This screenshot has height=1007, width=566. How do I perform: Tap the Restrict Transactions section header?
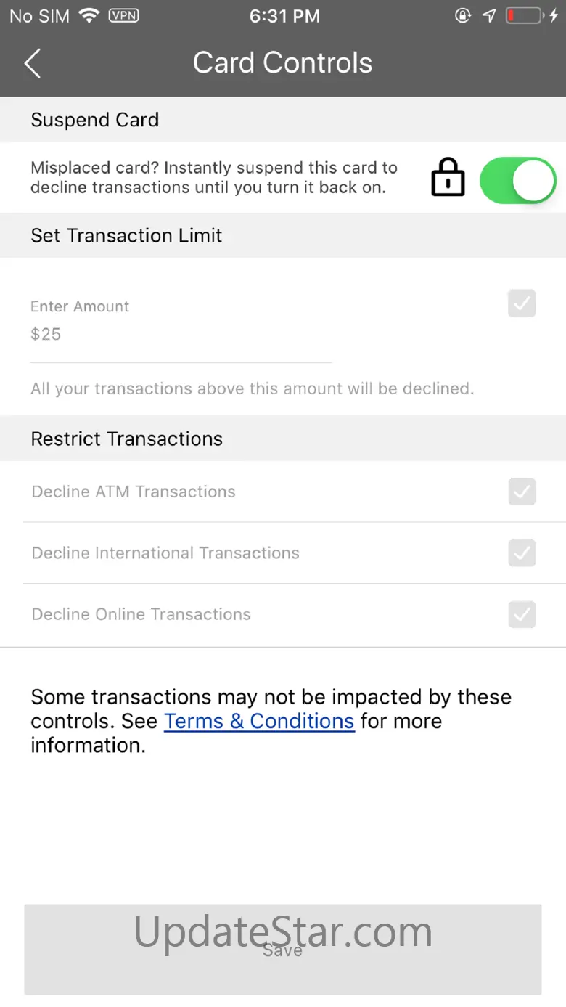(126, 439)
